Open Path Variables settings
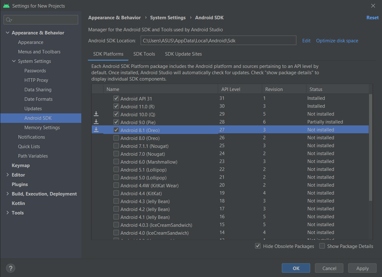Image resolution: width=382 pixels, height=277 pixels. click(x=33, y=156)
